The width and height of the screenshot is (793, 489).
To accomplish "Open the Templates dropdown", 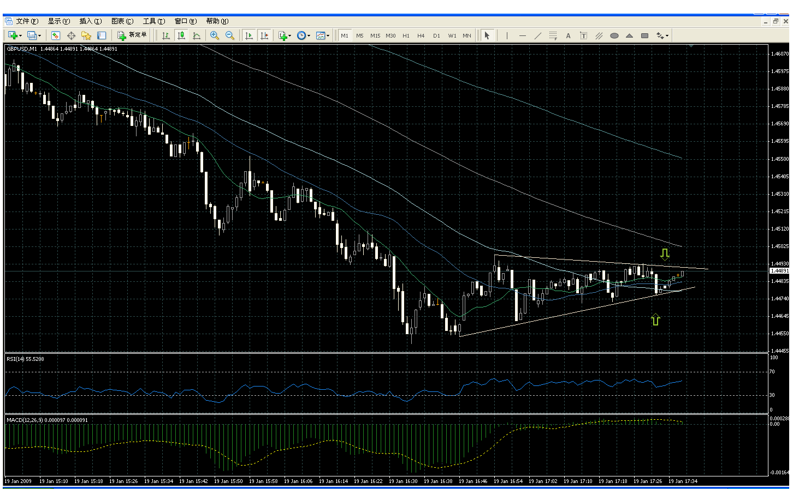I will (x=322, y=35).
